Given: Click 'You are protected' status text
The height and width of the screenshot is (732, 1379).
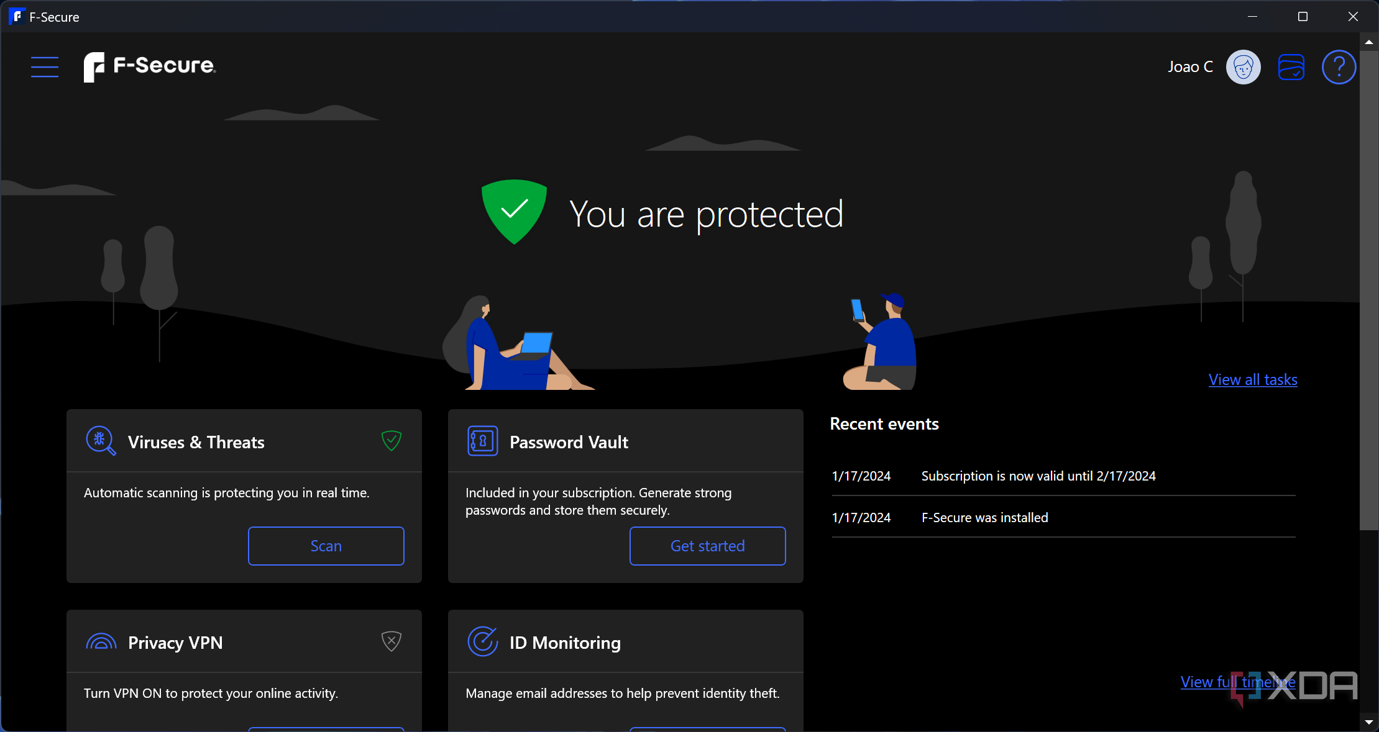Looking at the screenshot, I should [x=707, y=214].
